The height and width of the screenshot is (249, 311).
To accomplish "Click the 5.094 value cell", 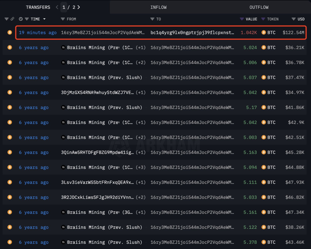I will [x=250, y=167].
